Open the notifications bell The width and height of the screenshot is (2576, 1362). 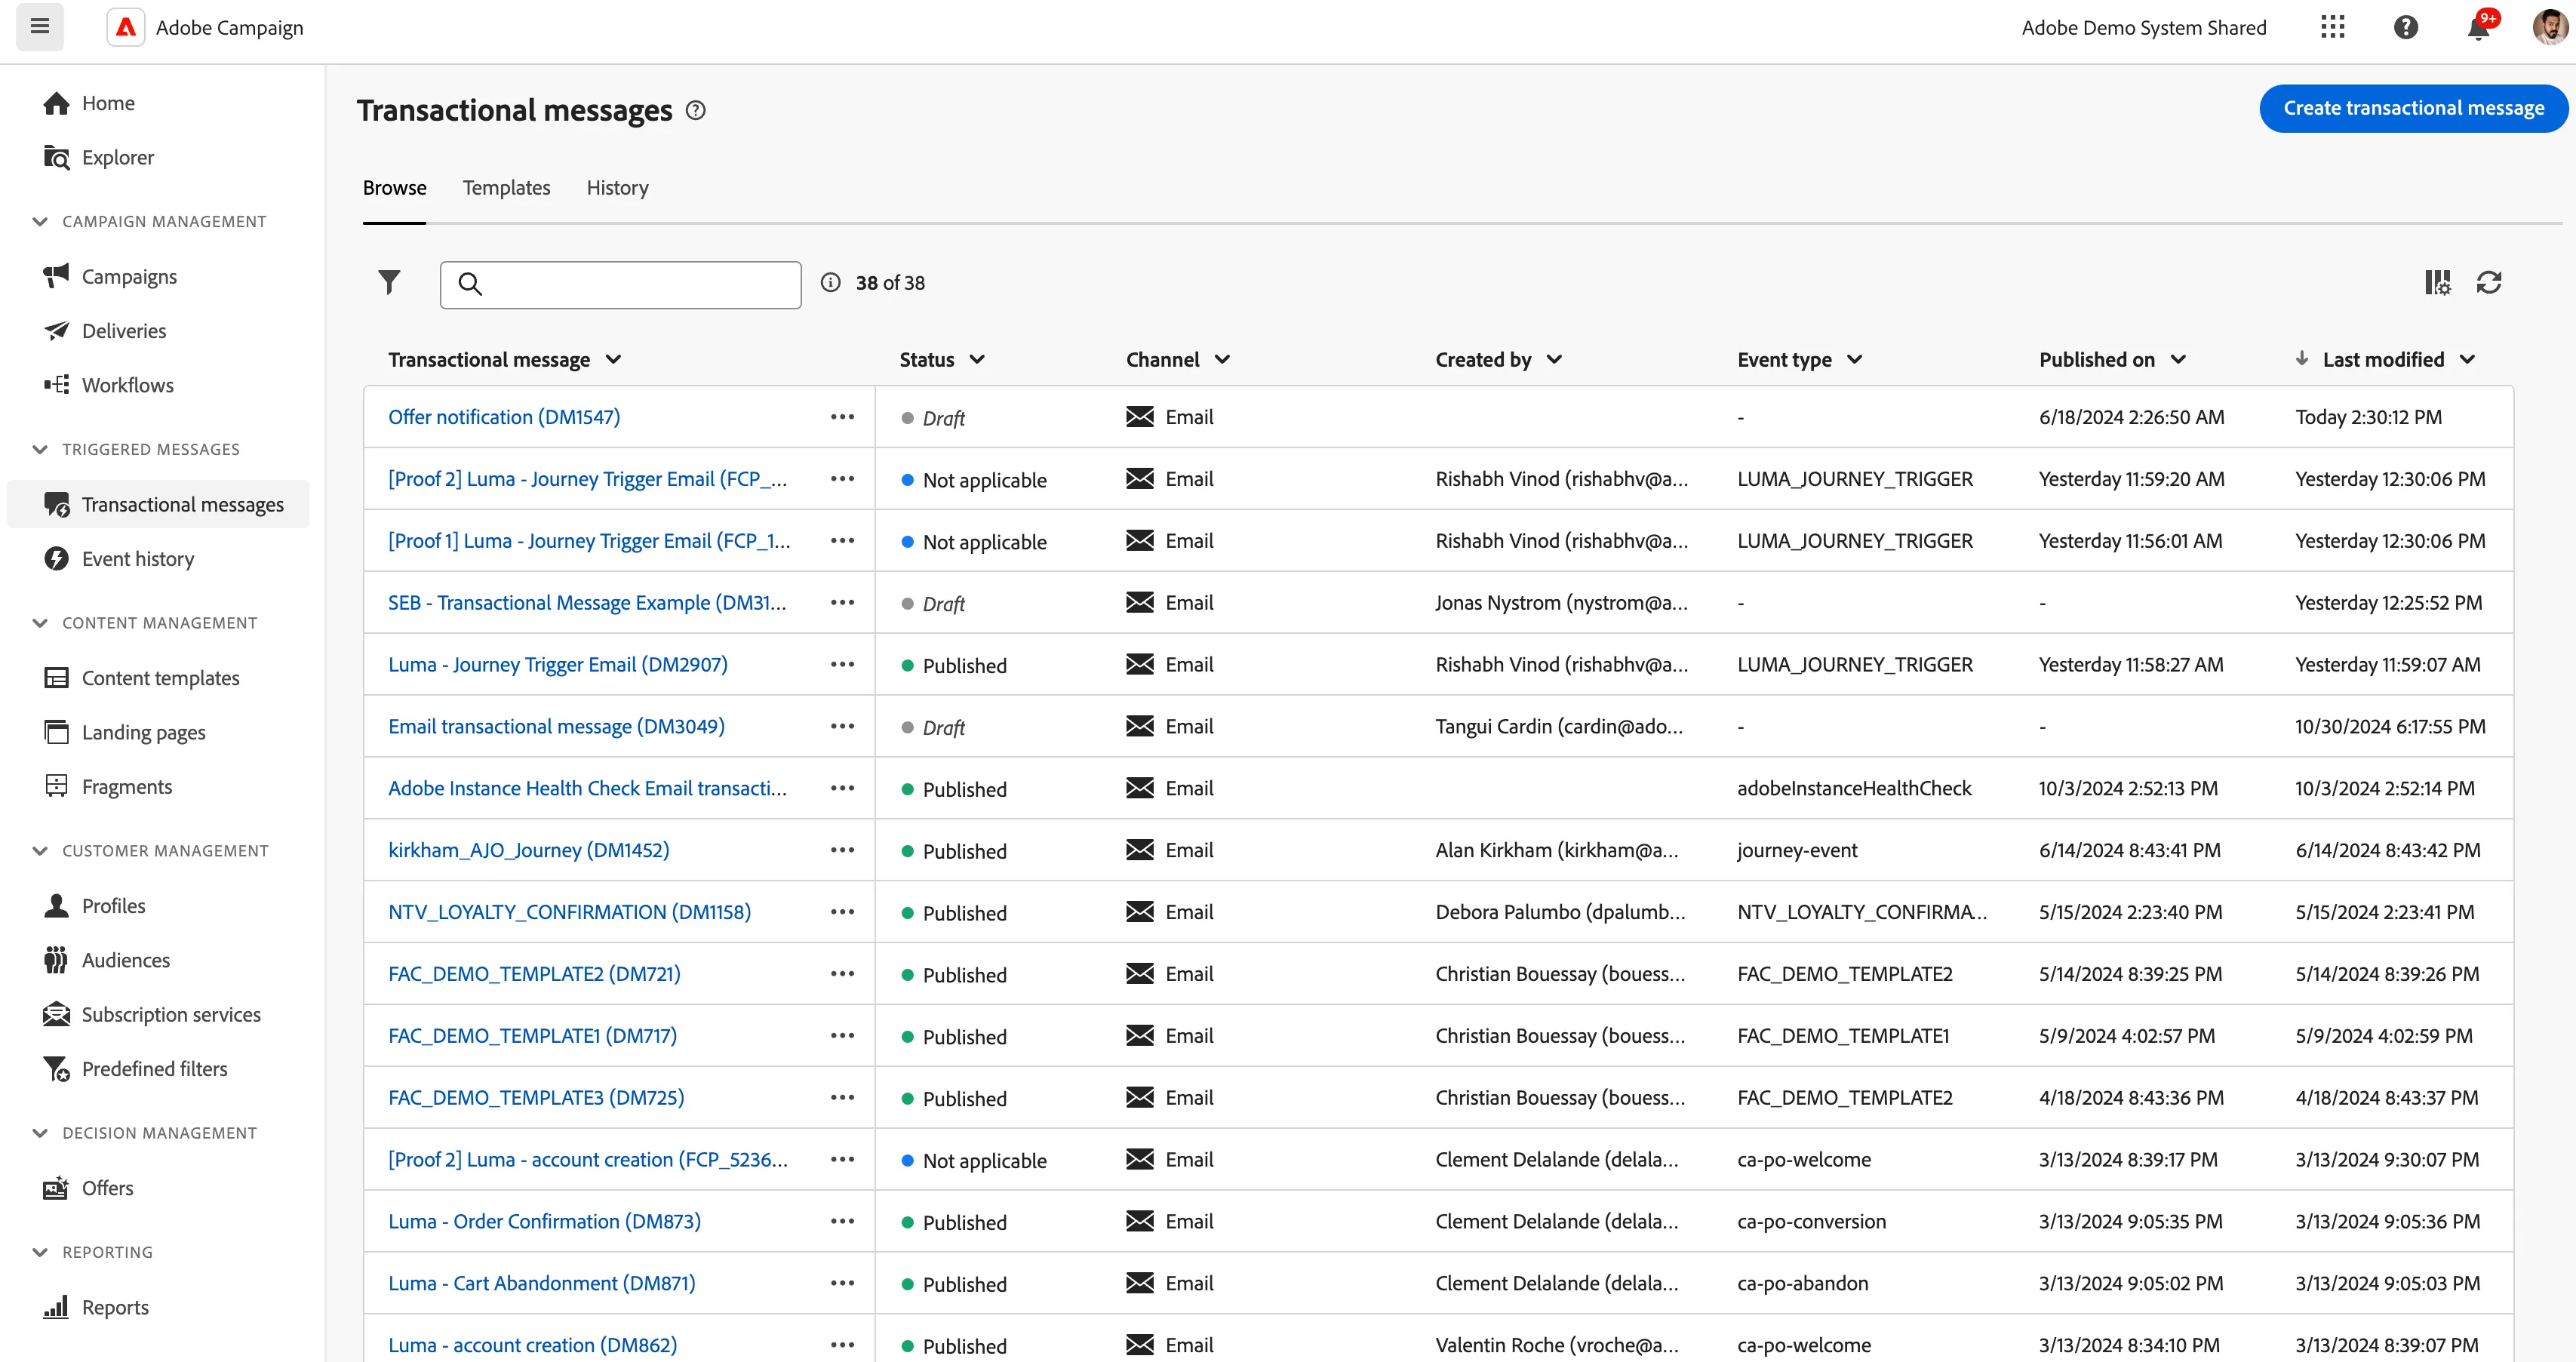click(2478, 28)
